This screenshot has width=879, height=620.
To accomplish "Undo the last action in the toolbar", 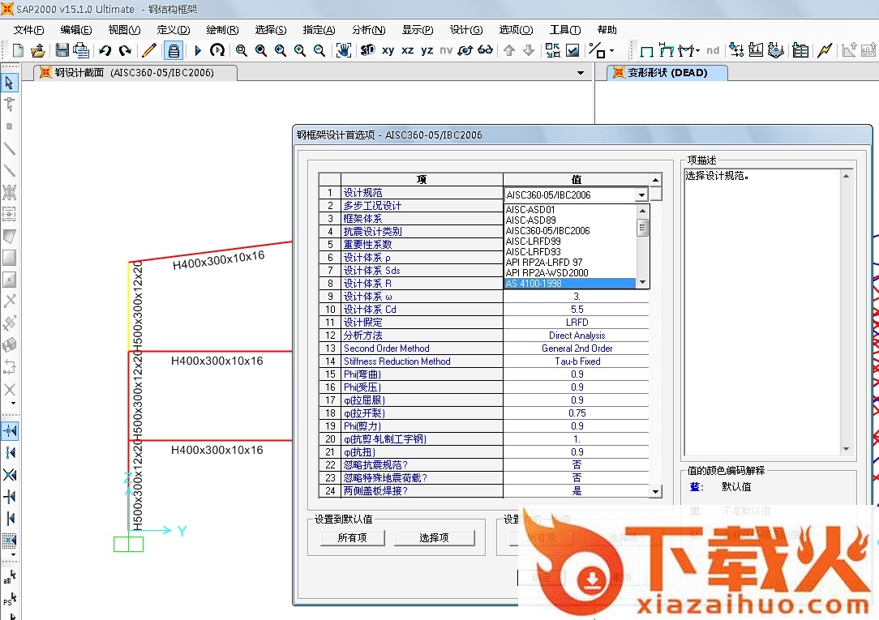I will click(x=105, y=50).
